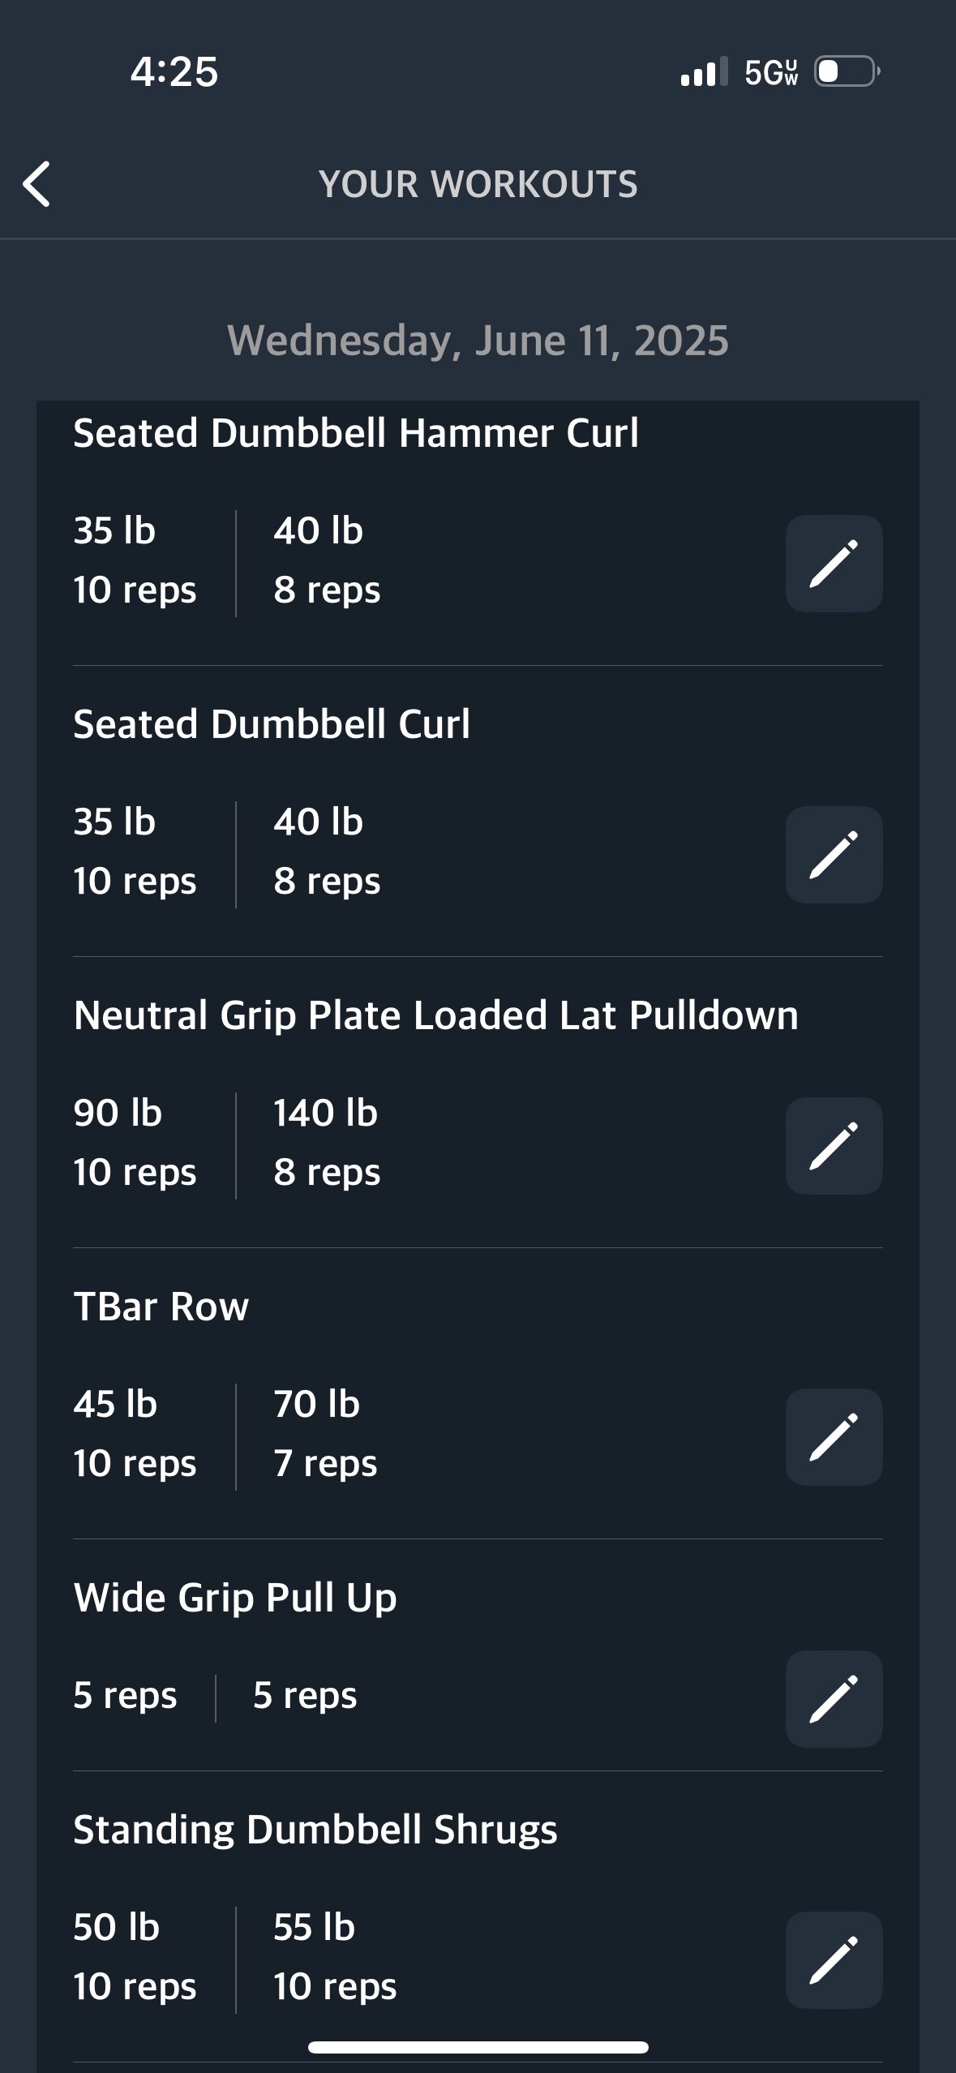Select the 140 lb set of Lat Pulldown
The height and width of the screenshot is (2073, 956).
point(326,1142)
